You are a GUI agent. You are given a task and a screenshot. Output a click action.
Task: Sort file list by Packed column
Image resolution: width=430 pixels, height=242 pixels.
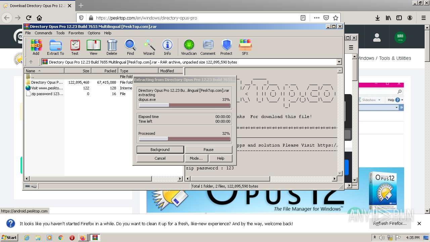point(104,71)
